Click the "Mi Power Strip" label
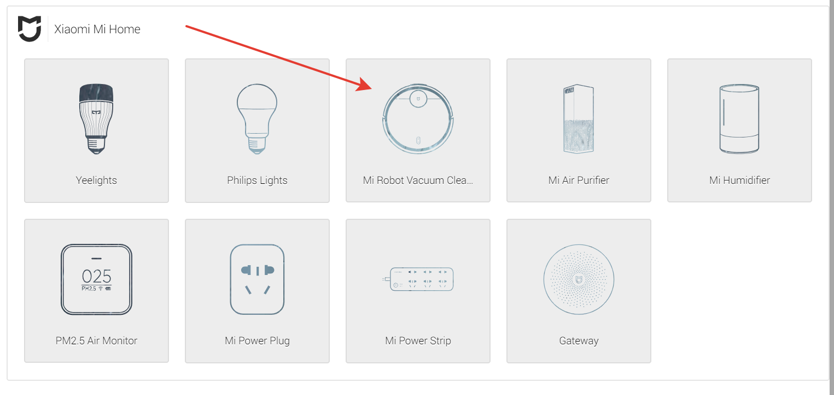This screenshot has width=834, height=395. 418,340
